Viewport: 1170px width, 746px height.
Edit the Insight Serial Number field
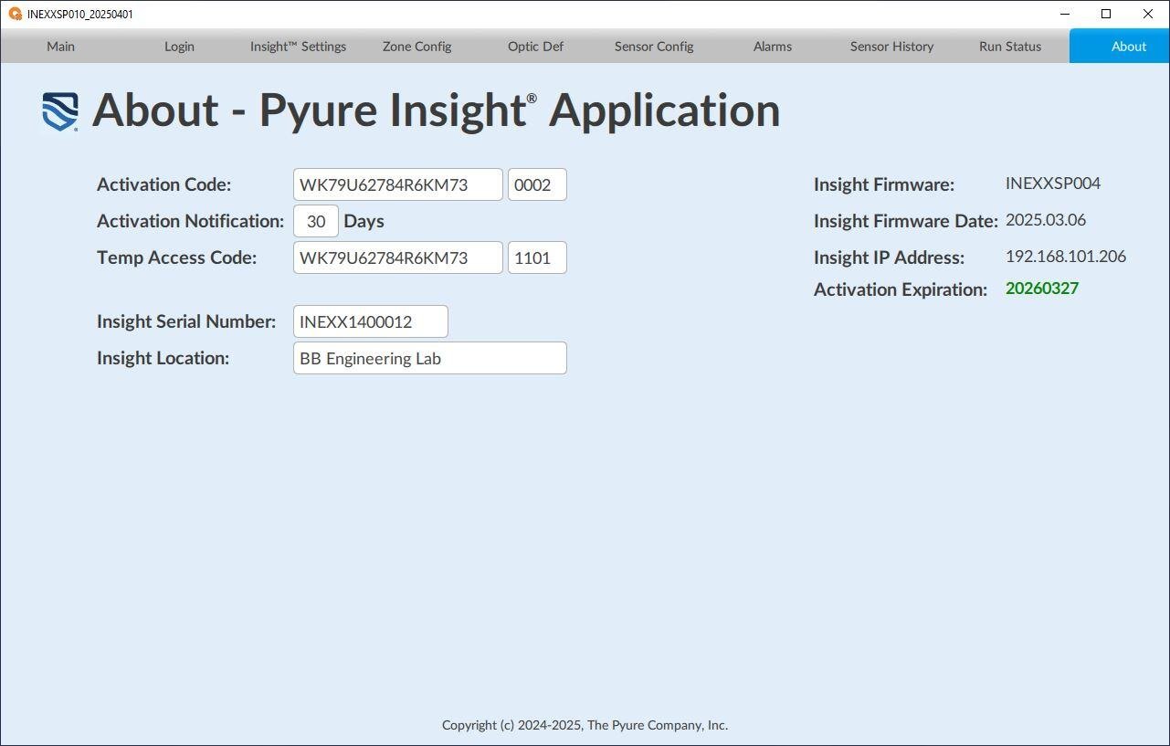(x=371, y=321)
